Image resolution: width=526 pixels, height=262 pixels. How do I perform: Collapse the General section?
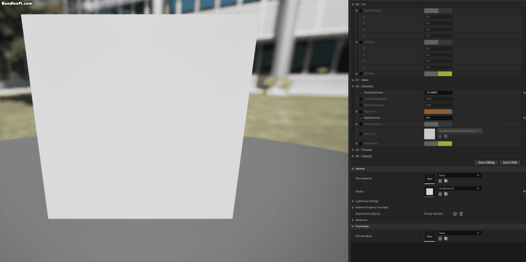352,169
